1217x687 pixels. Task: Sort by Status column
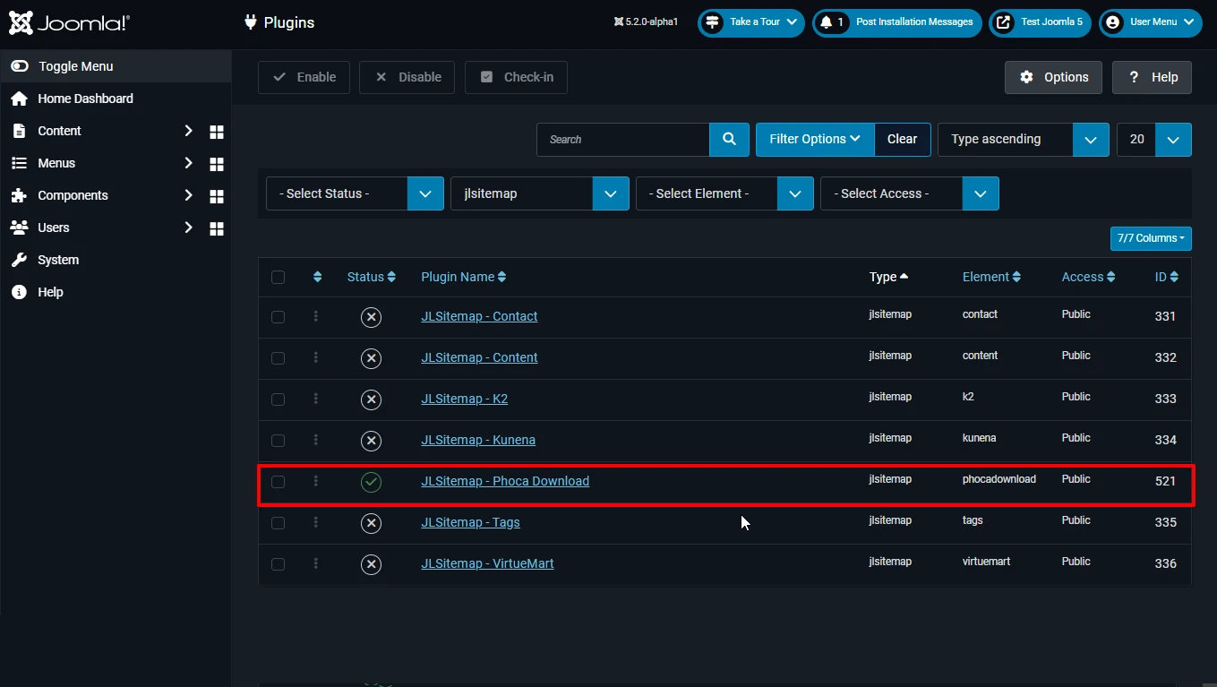(371, 278)
